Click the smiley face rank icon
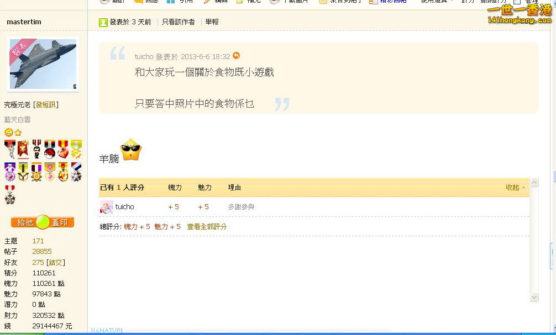Image resolution: width=556 pixels, height=335 pixels. (x=8, y=132)
